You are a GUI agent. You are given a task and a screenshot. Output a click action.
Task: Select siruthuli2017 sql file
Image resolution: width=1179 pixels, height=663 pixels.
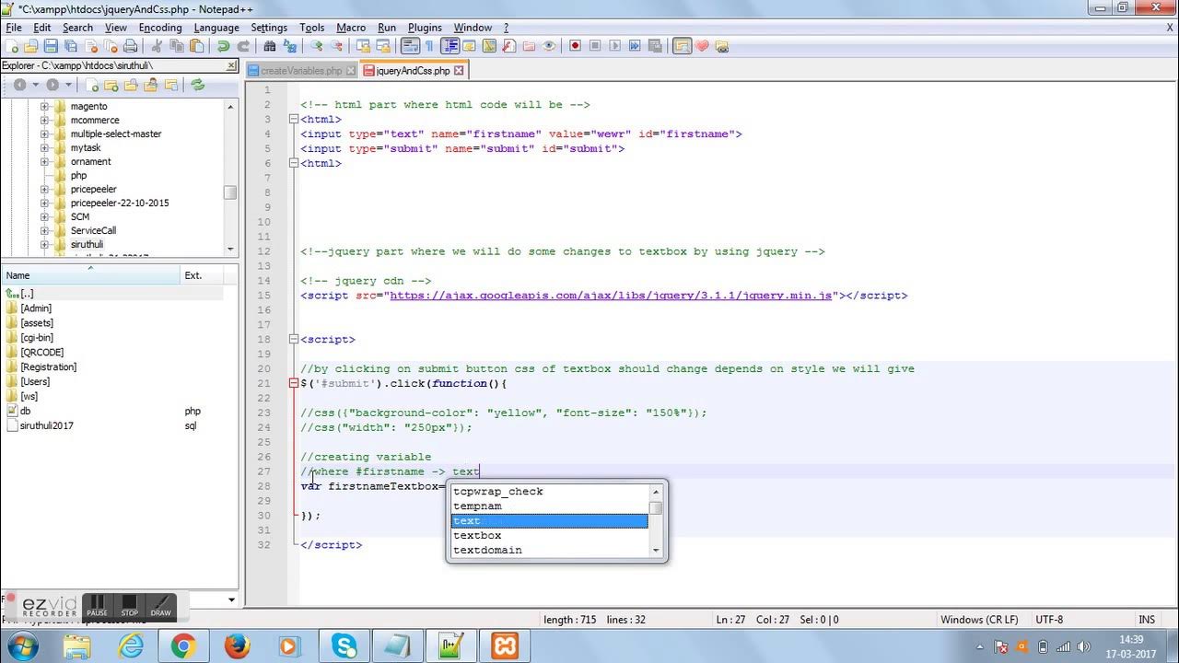pyautogui.click(x=46, y=426)
